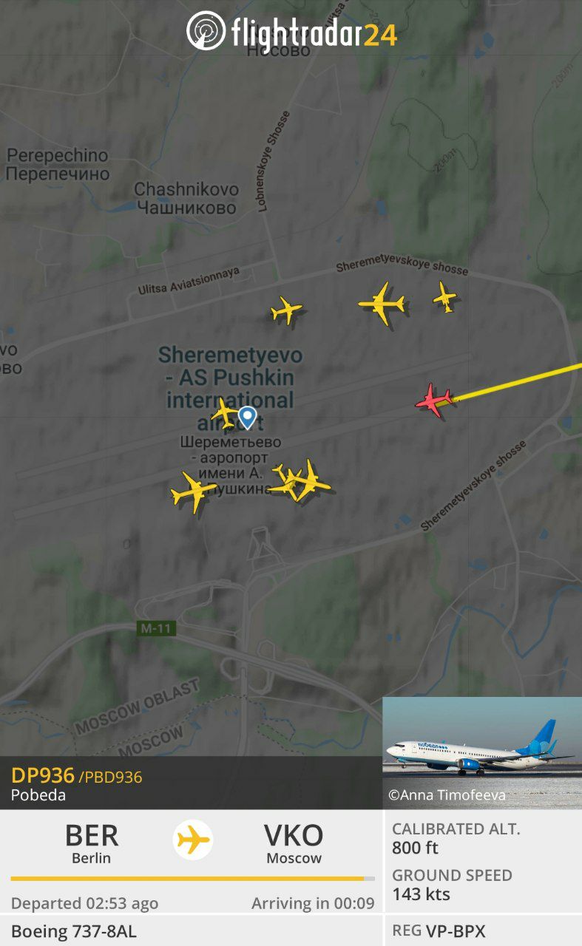Open the Pobeda aircraft photo thumbnail

pos(482,753)
